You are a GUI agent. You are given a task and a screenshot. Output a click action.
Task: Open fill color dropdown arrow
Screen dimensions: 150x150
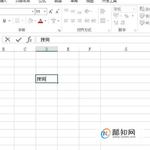coord(35,21)
